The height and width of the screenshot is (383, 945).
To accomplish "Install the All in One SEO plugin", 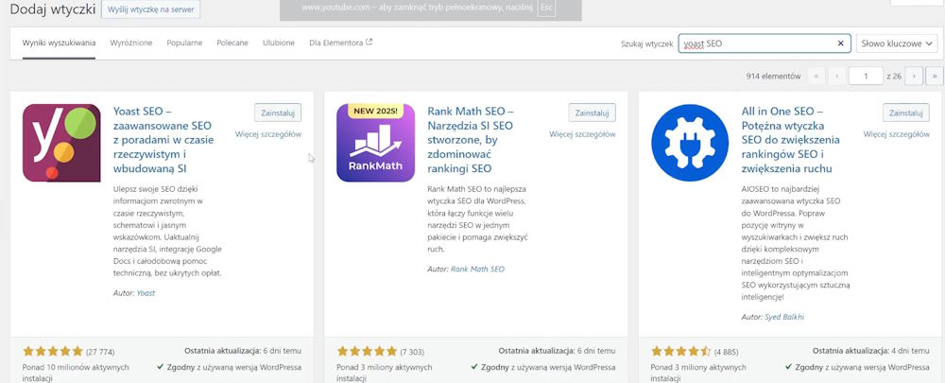I will (x=906, y=113).
